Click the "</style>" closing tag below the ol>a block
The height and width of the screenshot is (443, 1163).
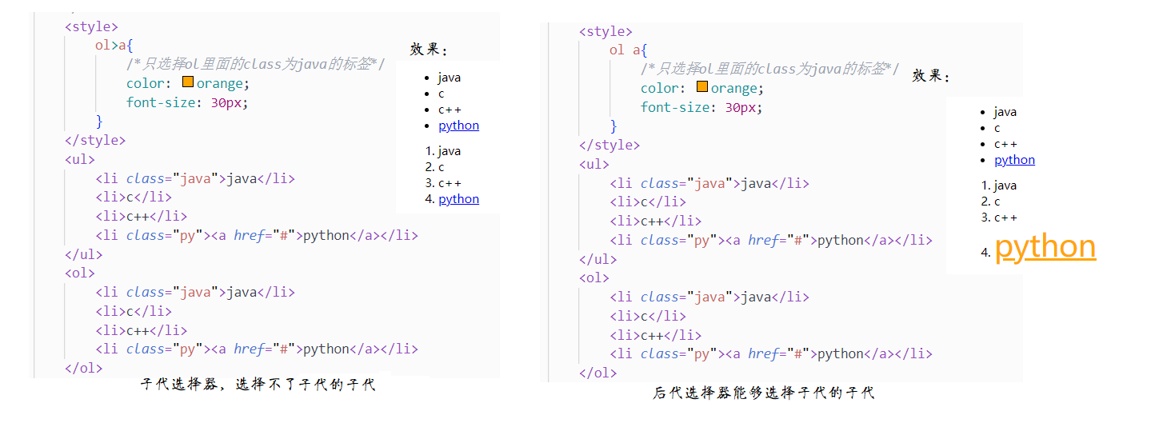coord(95,140)
